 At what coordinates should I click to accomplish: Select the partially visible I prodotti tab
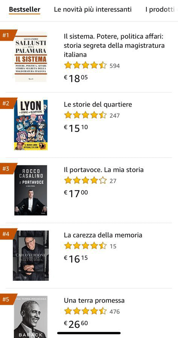pyautogui.click(x=162, y=9)
